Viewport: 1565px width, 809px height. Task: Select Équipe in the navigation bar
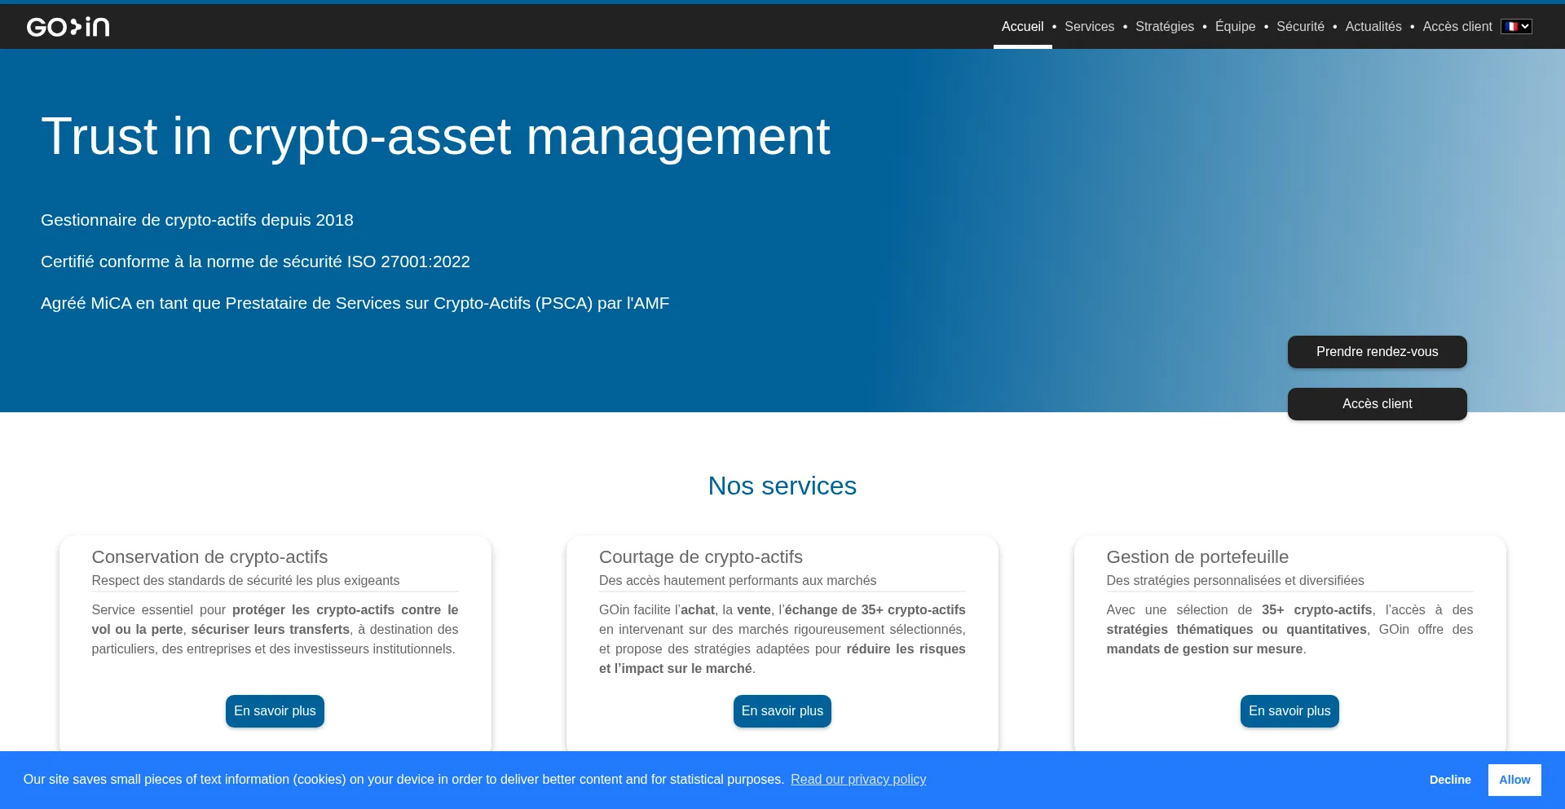1236,27
